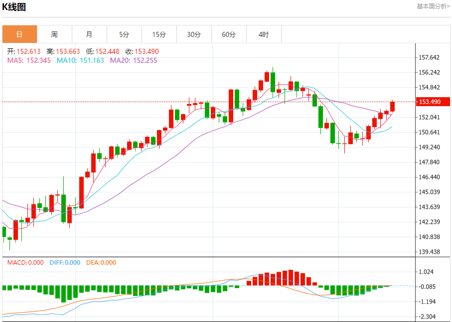Viewport: 452px width, 322px height.
Task: Switch to the 4时 chart tab
Action: click(264, 34)
